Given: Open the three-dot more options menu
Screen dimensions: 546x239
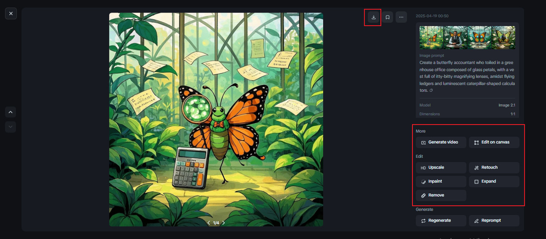Looking at the screenshot, I should click(x=401, y=17).
